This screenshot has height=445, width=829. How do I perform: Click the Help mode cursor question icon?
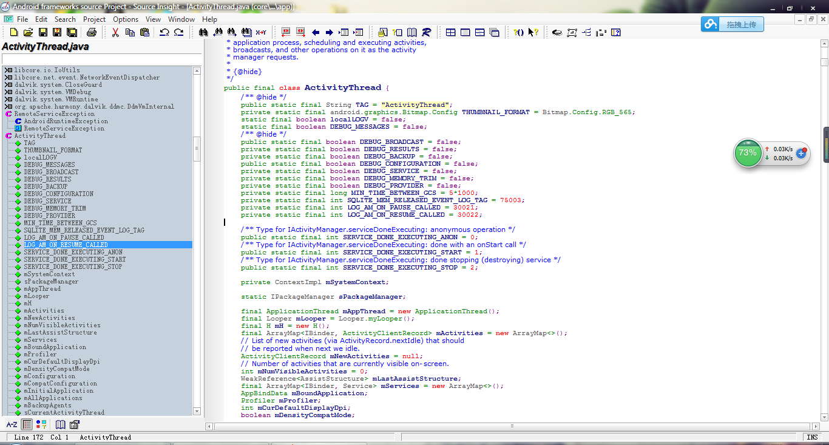coord(533,32)
